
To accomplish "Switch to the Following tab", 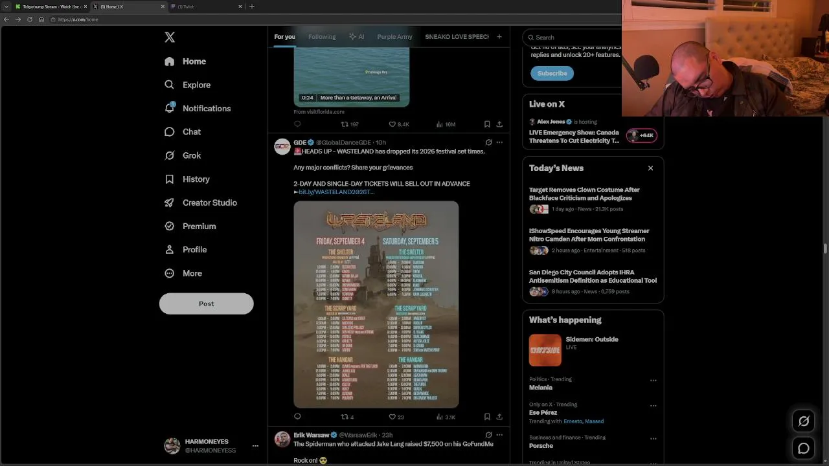I will click(x=322, y=37).
